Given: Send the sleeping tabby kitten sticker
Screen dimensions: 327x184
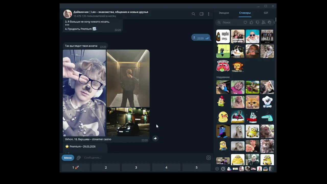Looking at the screenshot, I should pos(267,146).
